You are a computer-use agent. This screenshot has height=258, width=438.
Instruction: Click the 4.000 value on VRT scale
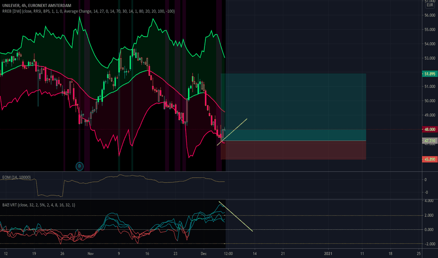tap(429, 201)
